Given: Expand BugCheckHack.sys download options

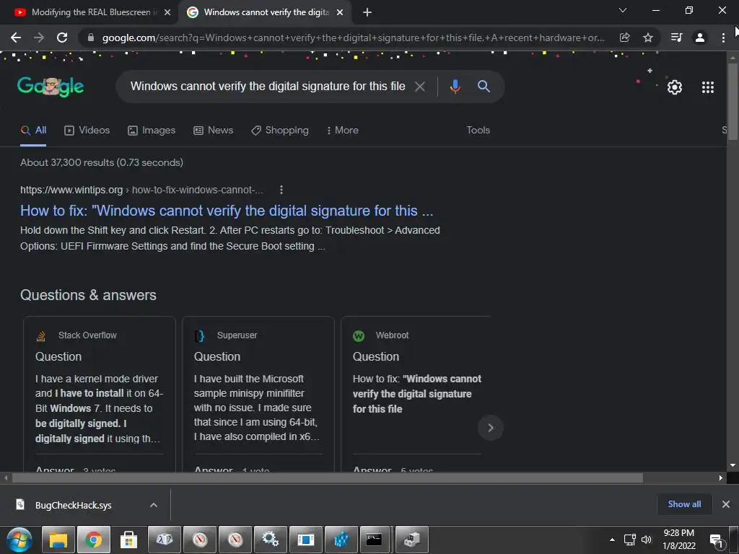Looking at the screenshot, I should 154,505.
